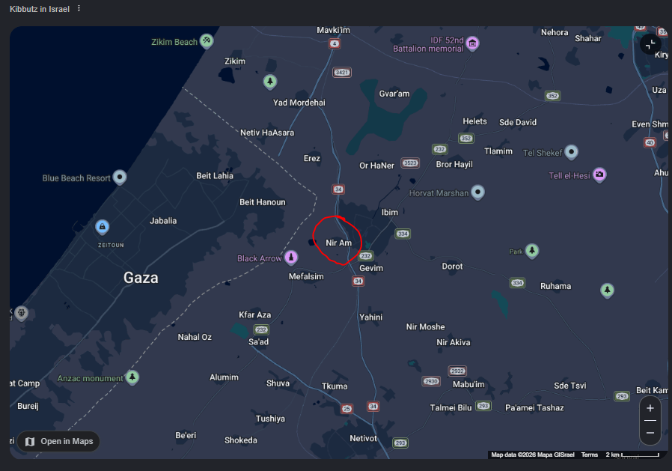Select the Anzac monument tree pin
Viewport: 672px width, 471px height.
pyautogui.click(x=132, y=377)
